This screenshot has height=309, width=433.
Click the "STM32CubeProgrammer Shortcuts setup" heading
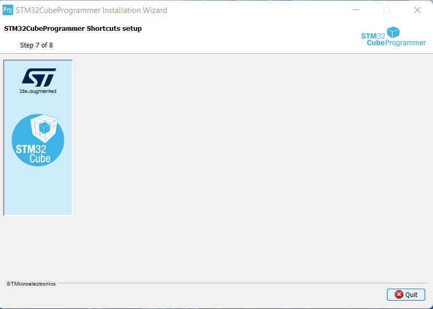click(x=73, y=29)
